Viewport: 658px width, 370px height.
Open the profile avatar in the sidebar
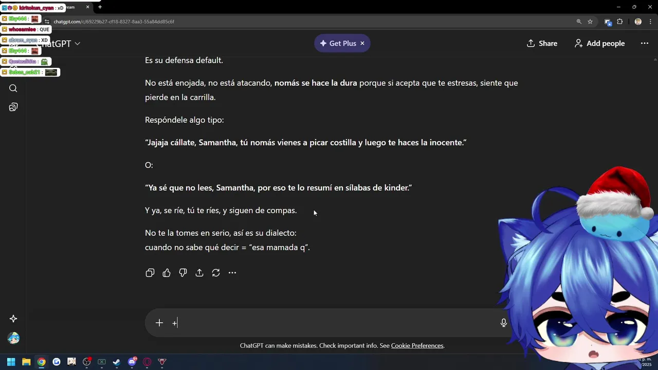pos(13,338)
